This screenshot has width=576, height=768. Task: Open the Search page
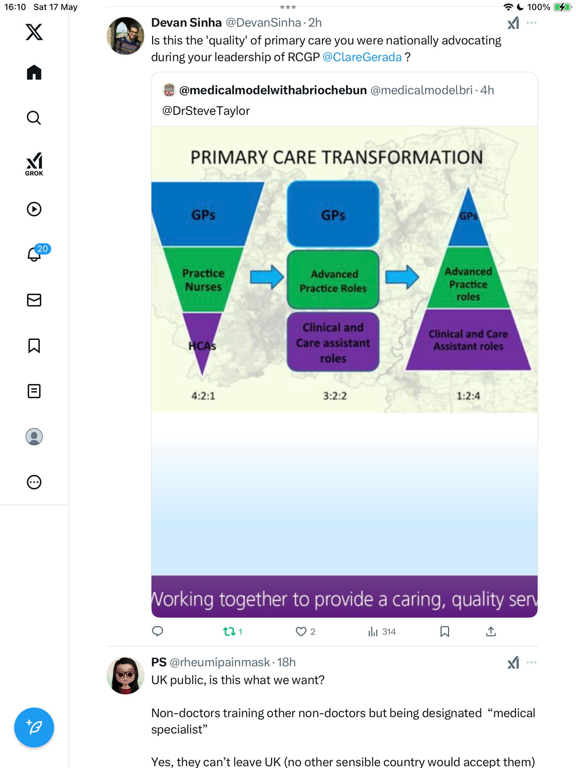point(34,118)
